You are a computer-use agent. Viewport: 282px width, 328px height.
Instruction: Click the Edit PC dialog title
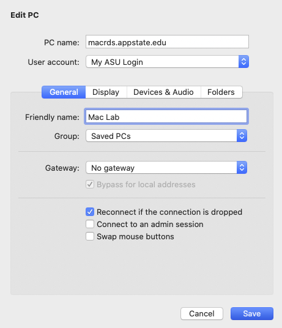[24, 15]
